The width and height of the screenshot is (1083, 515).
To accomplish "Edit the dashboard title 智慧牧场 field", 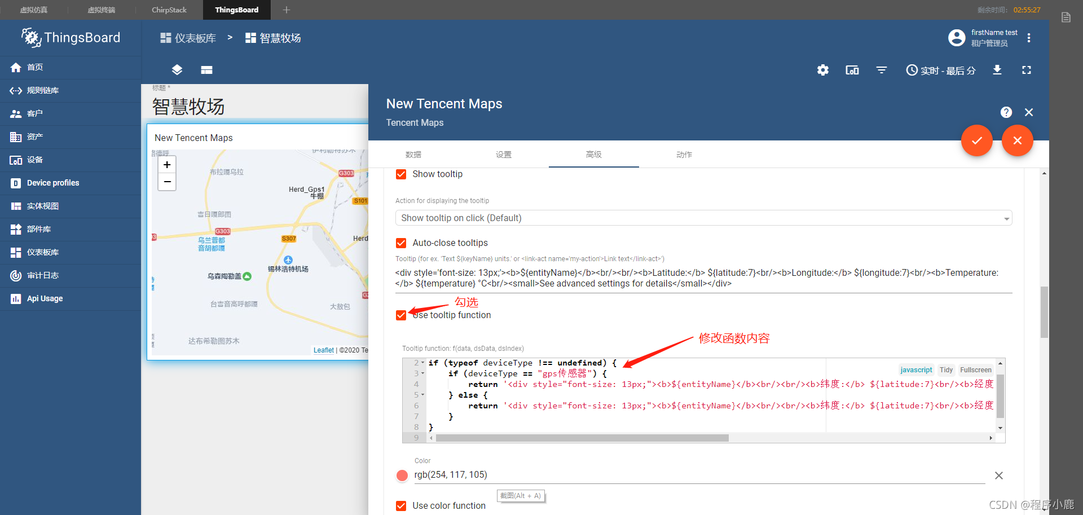I will pyautogui.click(x=188, y=107).
